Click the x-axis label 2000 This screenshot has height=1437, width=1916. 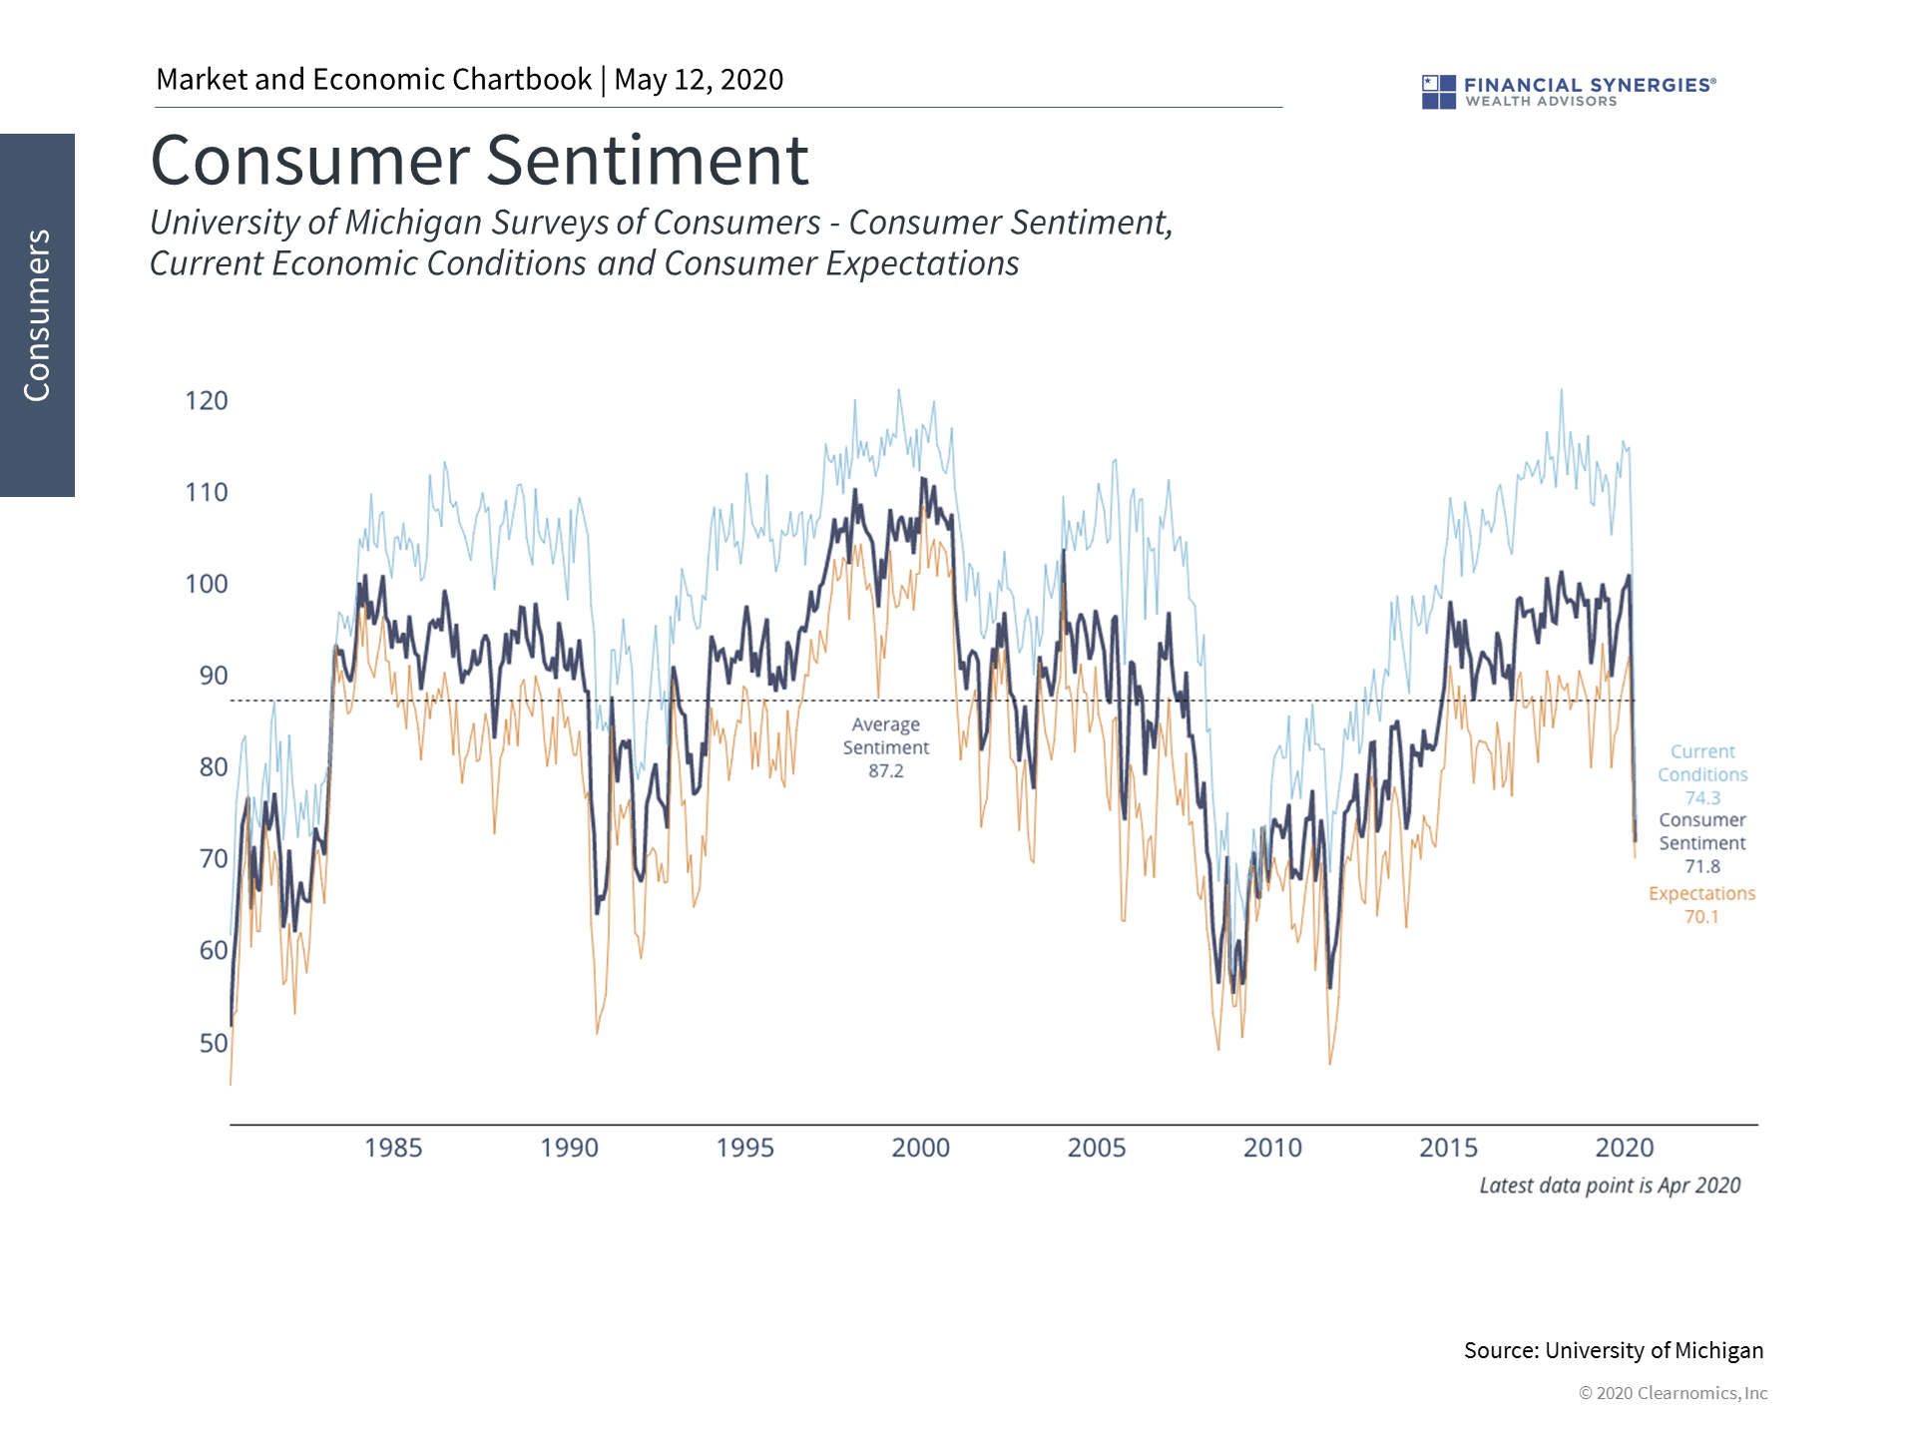pyautogui.click(x=921, y=1148)
